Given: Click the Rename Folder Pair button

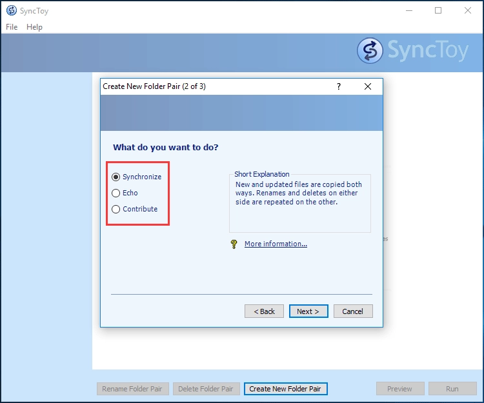Looking at the screenshot, I should pos(133,389).
